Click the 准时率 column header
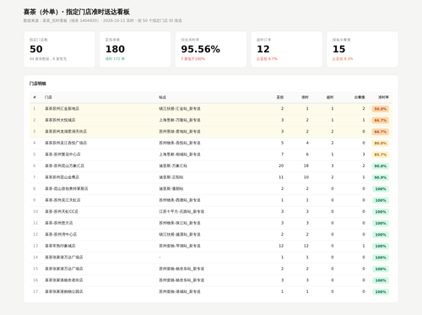The image size is (422, 315). coord(383,97)
